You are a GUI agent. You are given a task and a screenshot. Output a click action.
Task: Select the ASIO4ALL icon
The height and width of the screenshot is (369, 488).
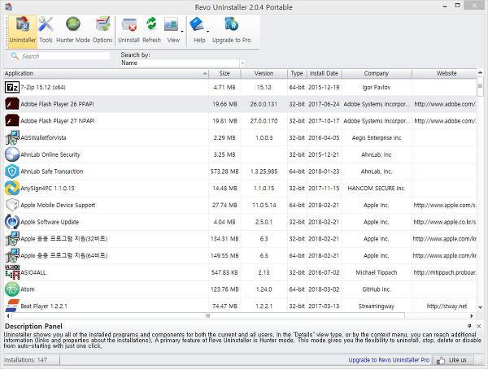coord(12,272)
